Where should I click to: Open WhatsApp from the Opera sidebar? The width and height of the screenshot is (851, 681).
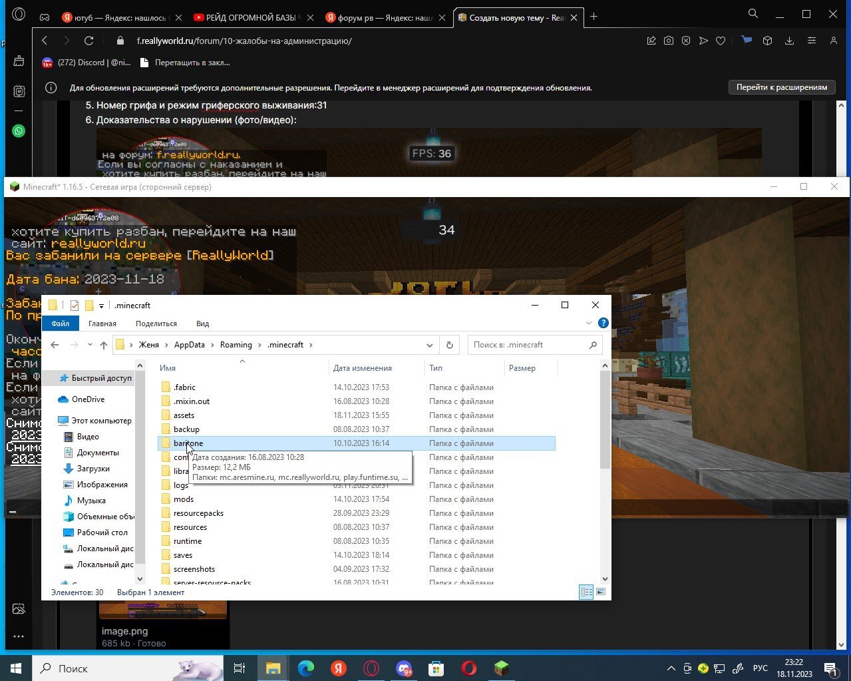point(19,131)
